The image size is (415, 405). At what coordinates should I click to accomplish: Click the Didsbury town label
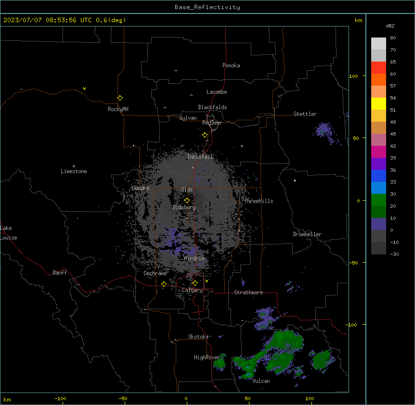click(184, 207)
